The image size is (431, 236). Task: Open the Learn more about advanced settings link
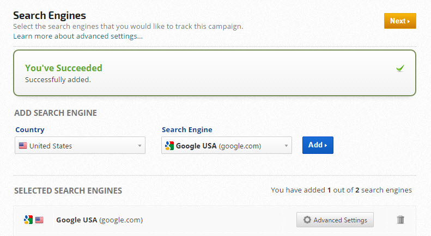(x=78, y=36)
